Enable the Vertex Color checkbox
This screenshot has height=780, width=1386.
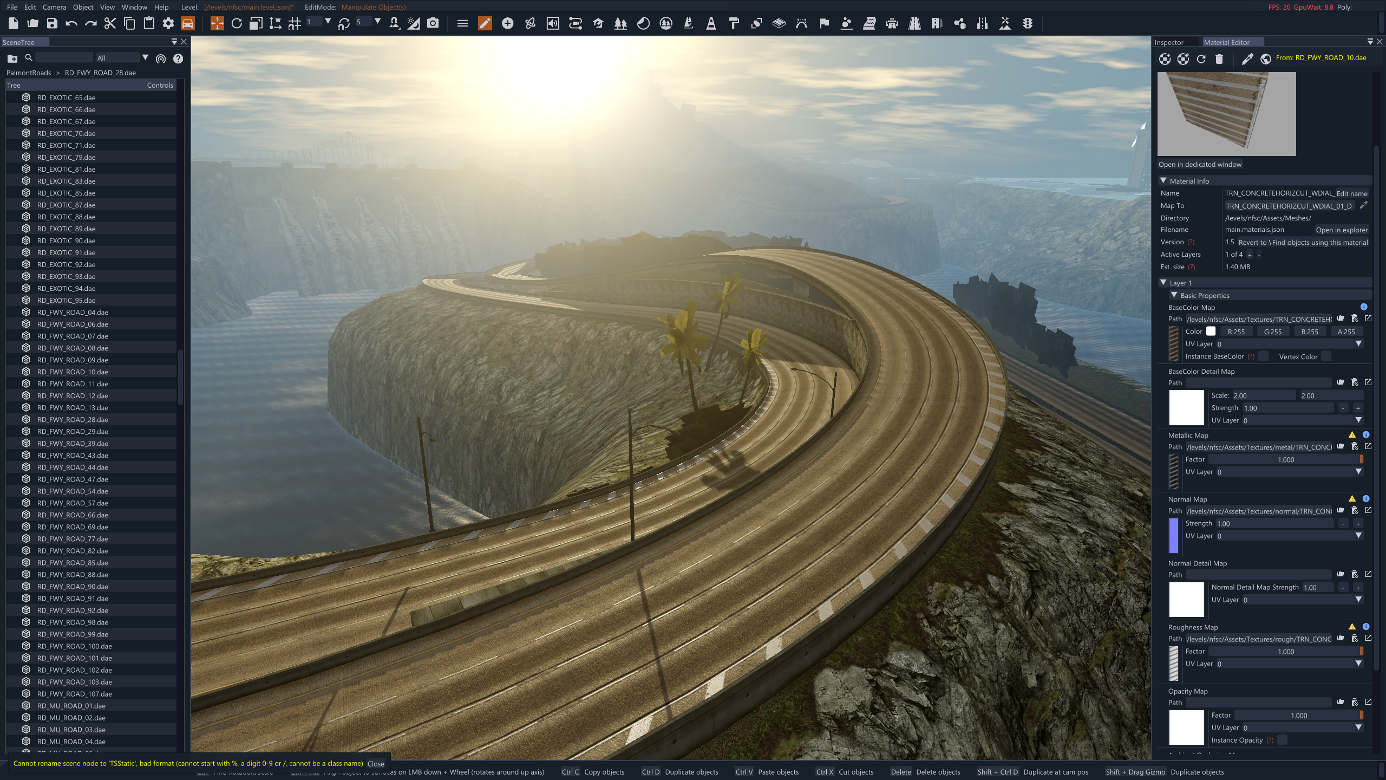[1326, 356]
